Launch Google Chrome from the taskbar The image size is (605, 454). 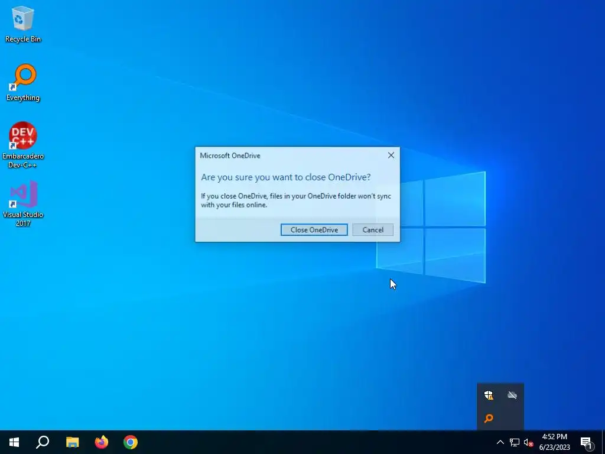click(131, 442)
